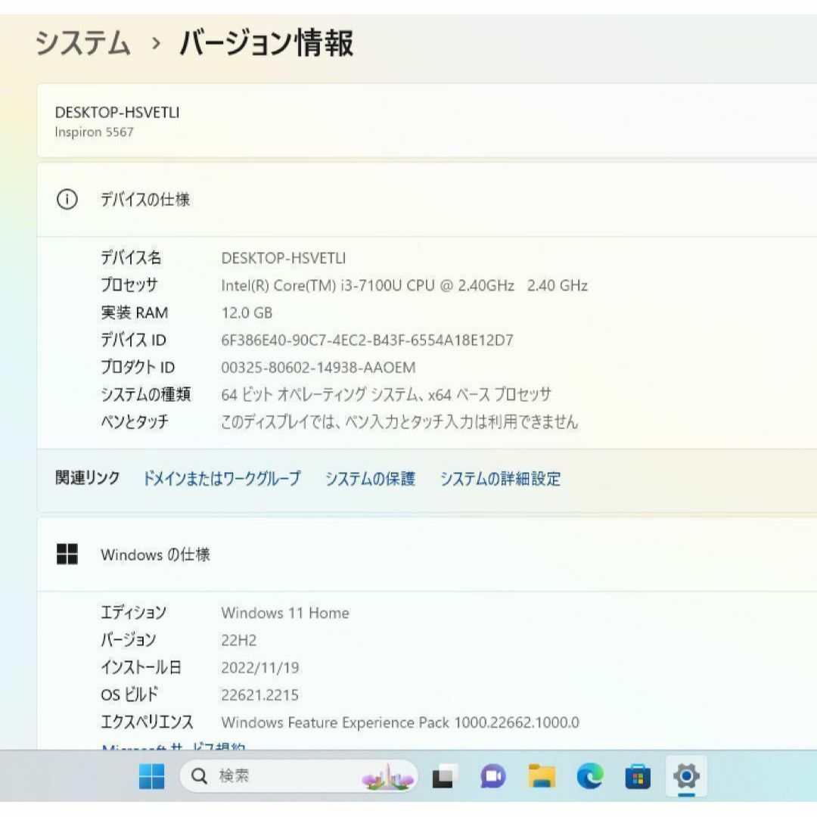This screenshot has width=817, height=817.
Task: Open Task View from the taskbar
Action: pos(445,777)
